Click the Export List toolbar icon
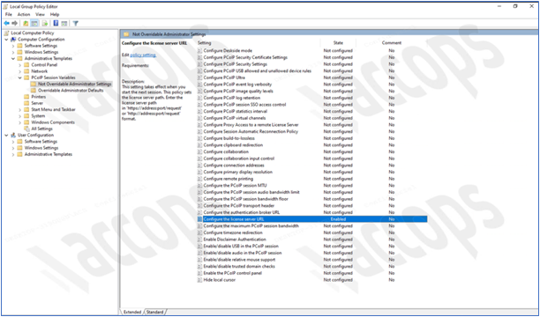The height and width of the screenshot is (317, 540). point(45,24)
